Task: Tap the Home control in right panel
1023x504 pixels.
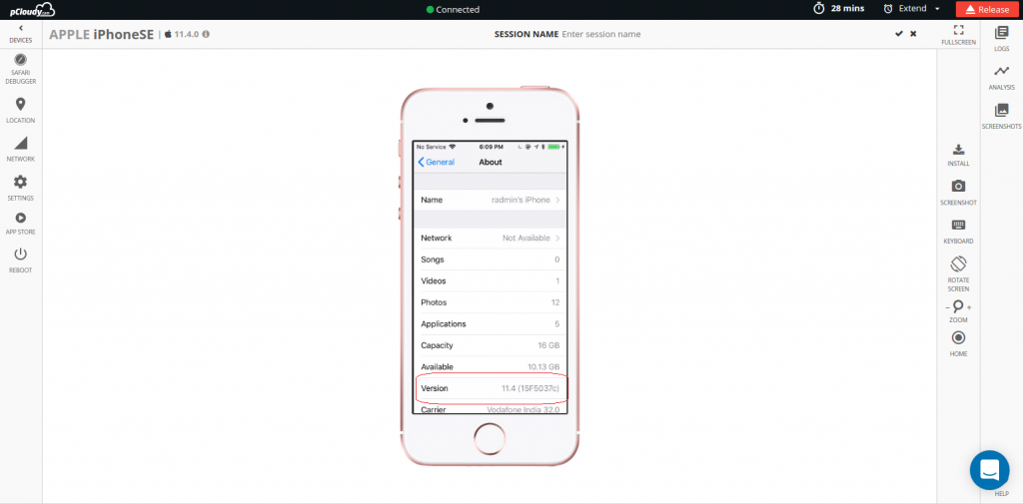Action: pos(958,337)
